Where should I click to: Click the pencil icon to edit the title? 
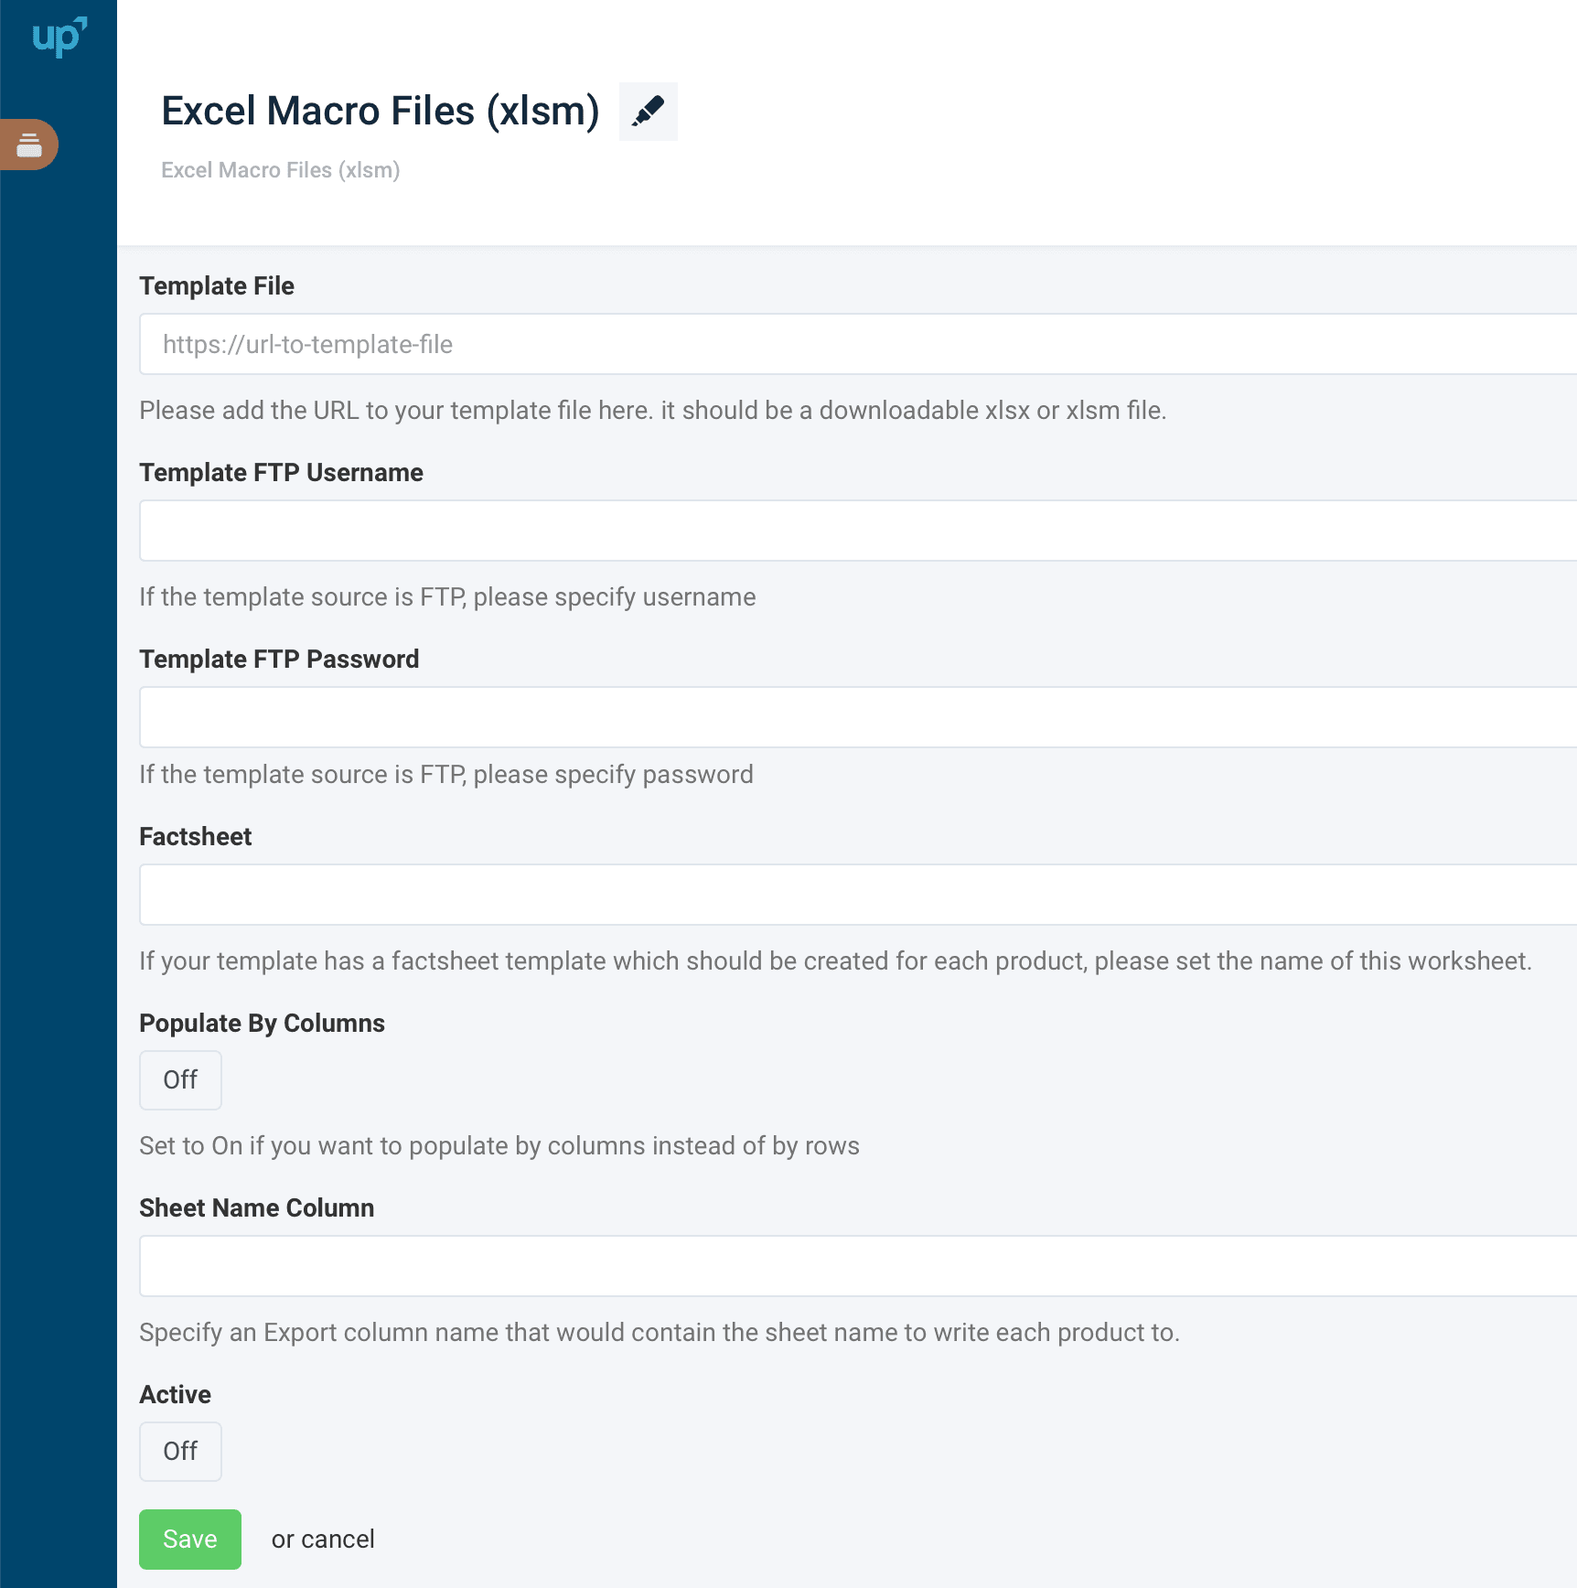[648, 112]
